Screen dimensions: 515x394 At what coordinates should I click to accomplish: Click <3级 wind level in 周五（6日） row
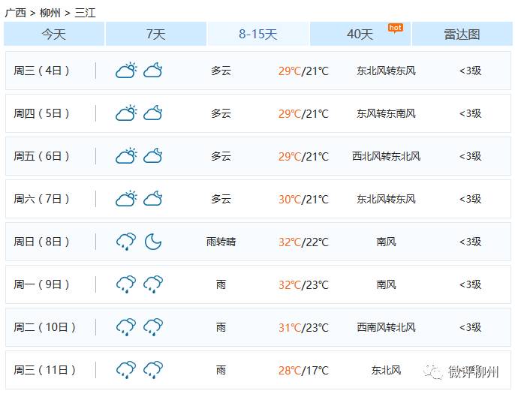[x=470, y=156]
